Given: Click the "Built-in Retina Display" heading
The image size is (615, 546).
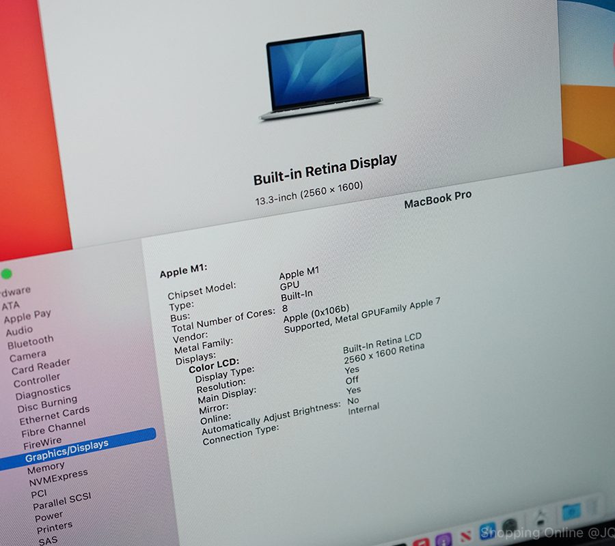Looking at the screenshot, I should point(325,169).
